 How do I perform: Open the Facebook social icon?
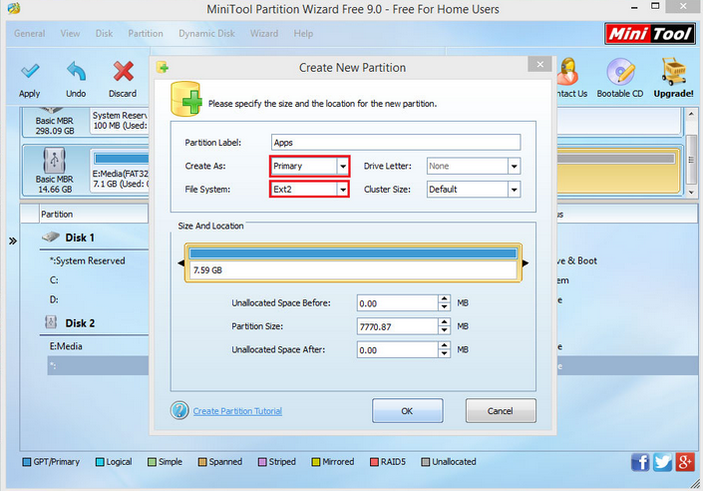coord(640,462)
